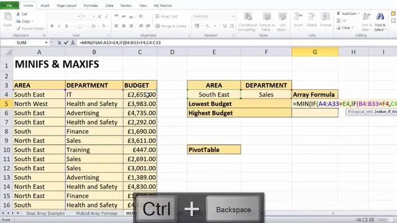Click the Page Layout view status bar icon
397x223 pixels.
[x=365, y=220]
